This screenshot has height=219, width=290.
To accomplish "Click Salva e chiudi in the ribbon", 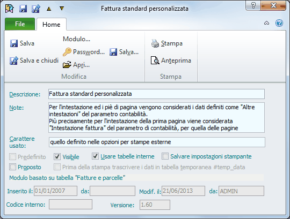I will coord(34,61).
